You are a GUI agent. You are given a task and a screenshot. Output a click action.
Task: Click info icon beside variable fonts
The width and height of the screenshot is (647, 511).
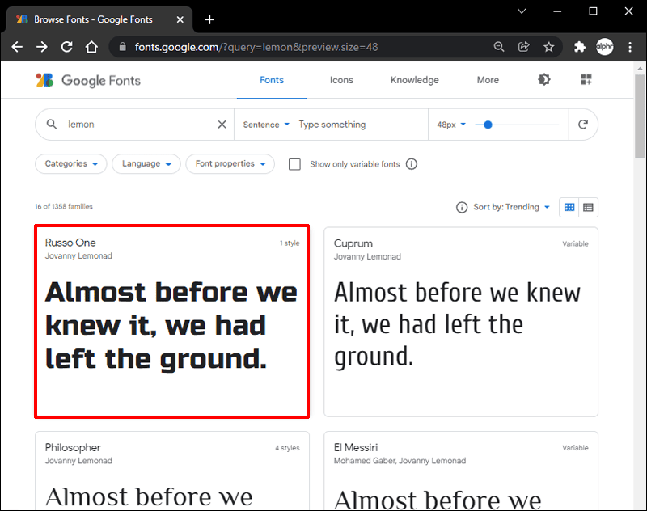(x=412, y=164)
